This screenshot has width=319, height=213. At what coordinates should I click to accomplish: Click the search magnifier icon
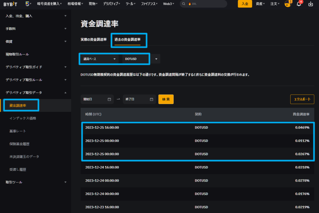coord(184,4)
